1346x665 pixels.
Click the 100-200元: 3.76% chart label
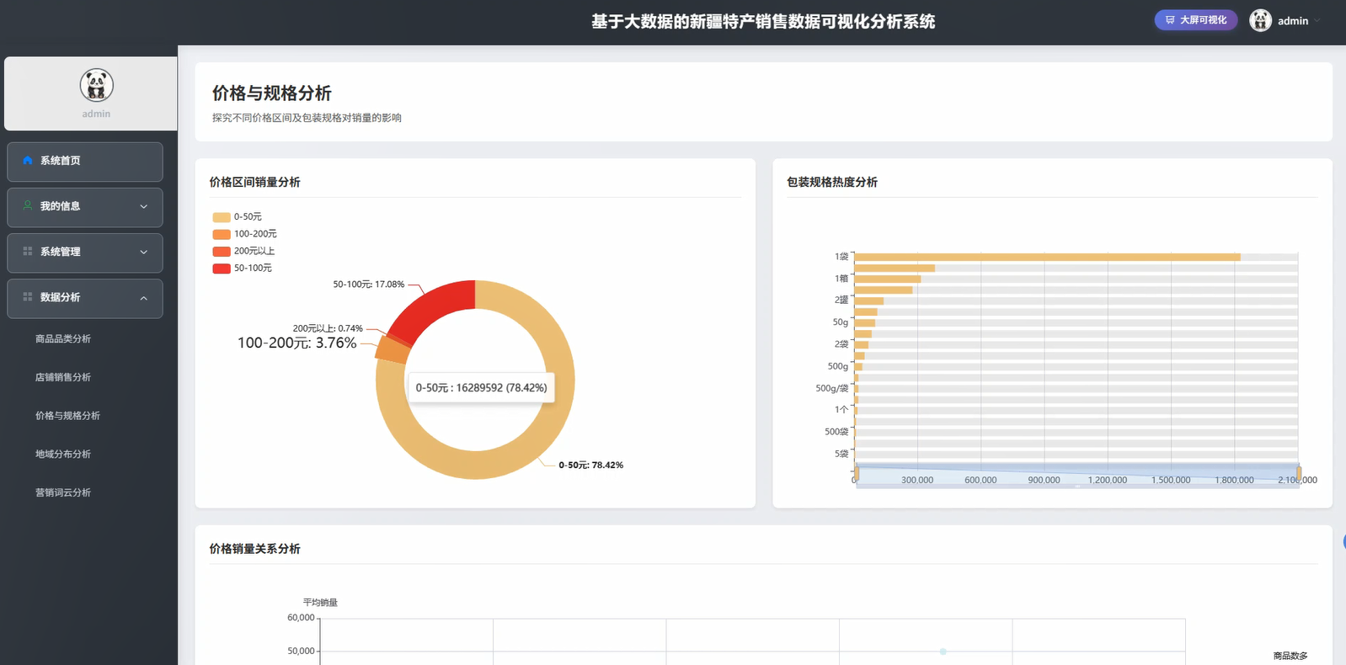point(297,343)
